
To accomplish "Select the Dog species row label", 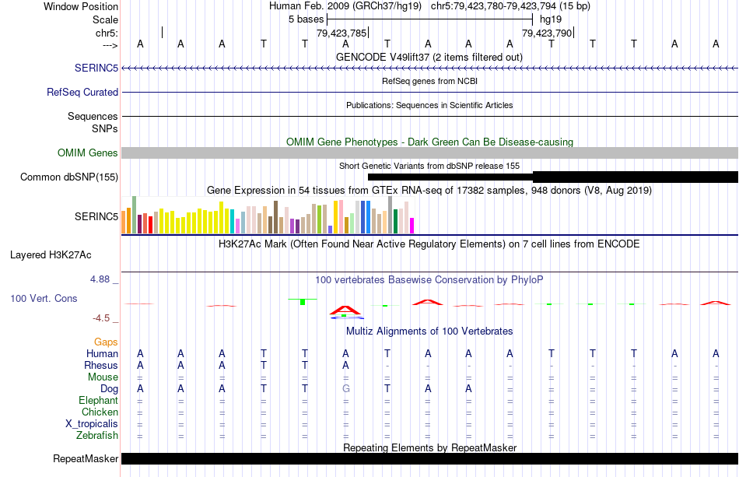I will pyautogui.click(x=109, y=389).
